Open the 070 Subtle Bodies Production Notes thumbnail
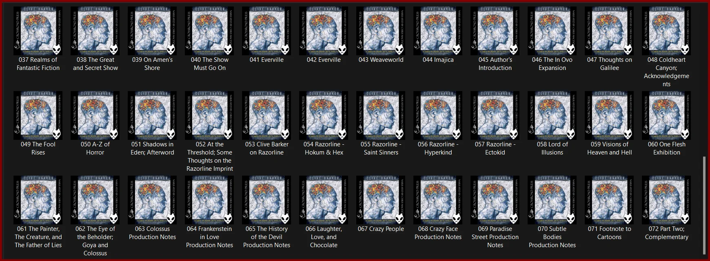Screen dimensions: 710x261 coord(552,200)
